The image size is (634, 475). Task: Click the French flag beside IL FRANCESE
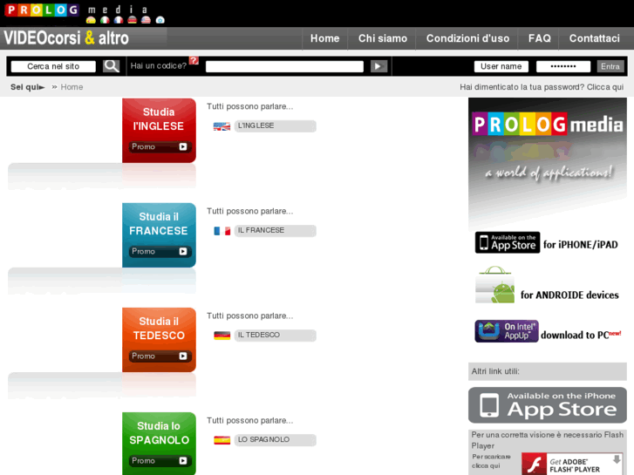[222, 231]
